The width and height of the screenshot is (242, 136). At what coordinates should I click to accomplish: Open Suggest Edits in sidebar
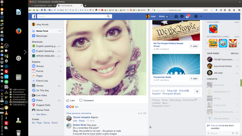pos(43,105)
